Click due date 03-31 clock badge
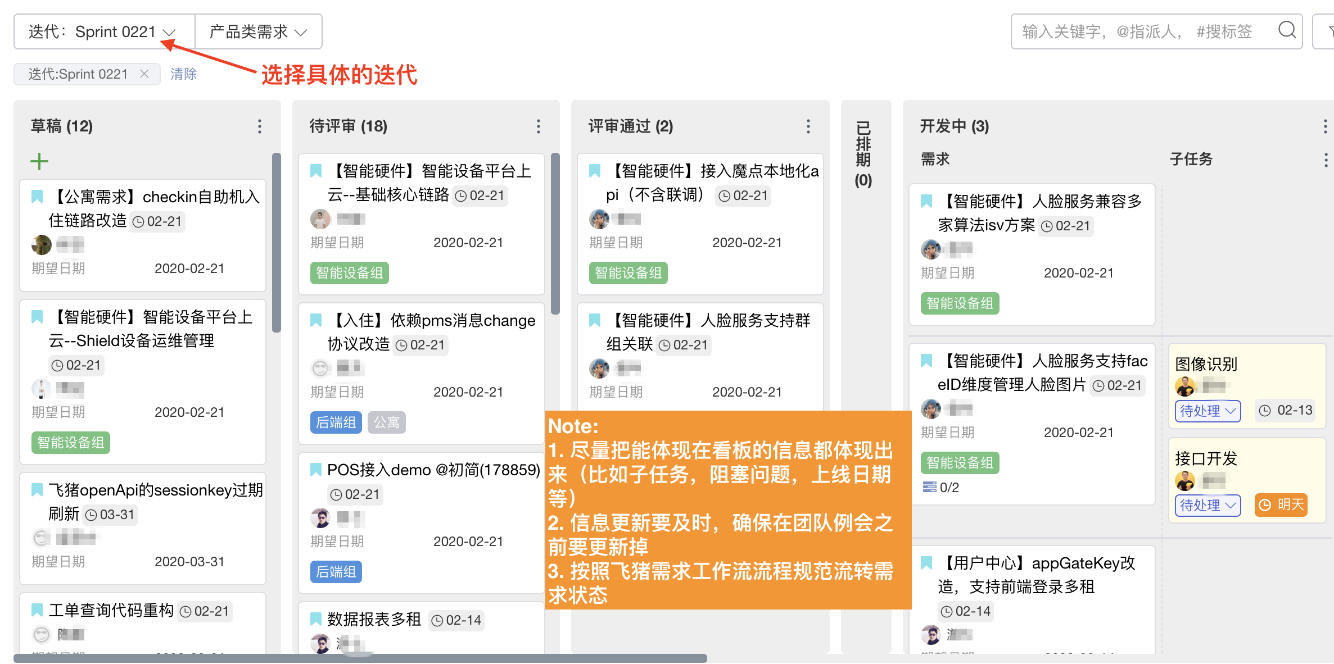The image size is (1334, 664). (110, 515)
